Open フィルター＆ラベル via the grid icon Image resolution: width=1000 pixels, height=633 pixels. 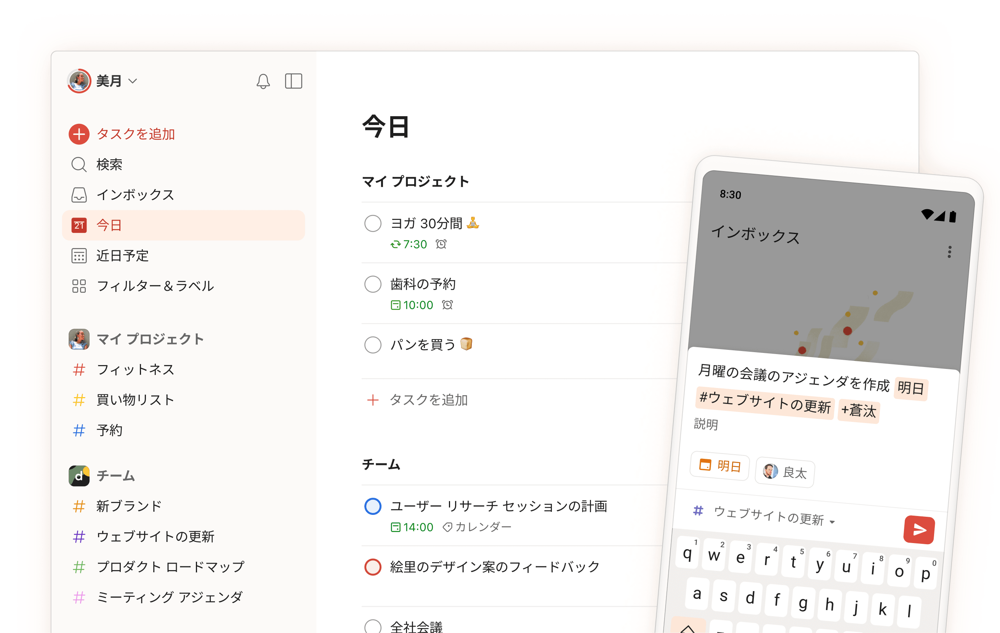pyautogui.click(x=79, y=286)
